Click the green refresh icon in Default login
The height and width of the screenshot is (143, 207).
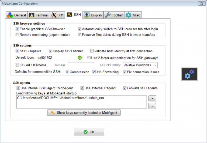[80, 57]
